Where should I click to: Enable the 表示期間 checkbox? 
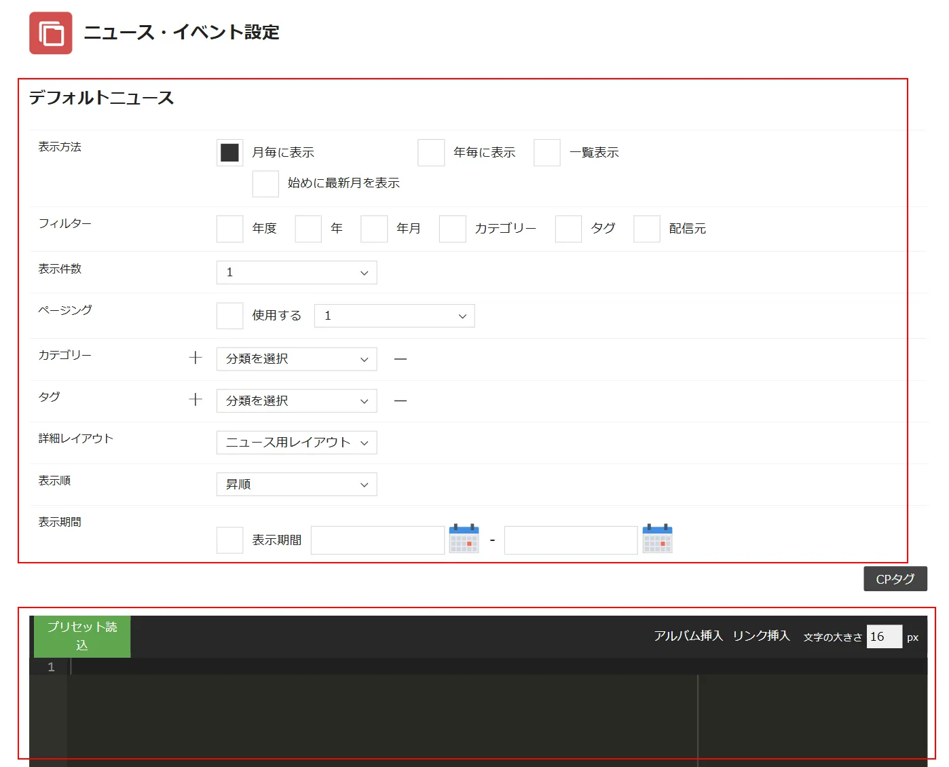229,540
